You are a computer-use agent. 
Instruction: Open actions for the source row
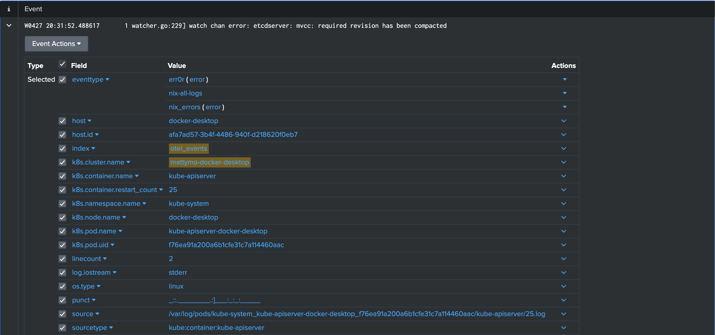coord(564,314)
